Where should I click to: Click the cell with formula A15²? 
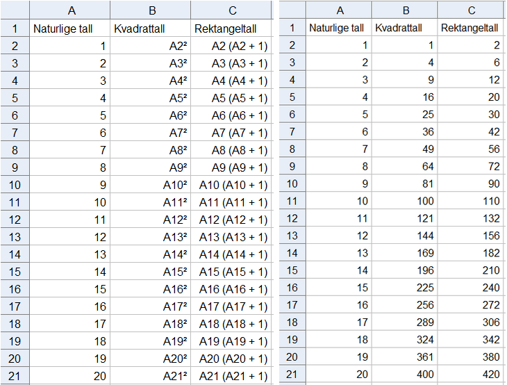[x=150, y=272]
